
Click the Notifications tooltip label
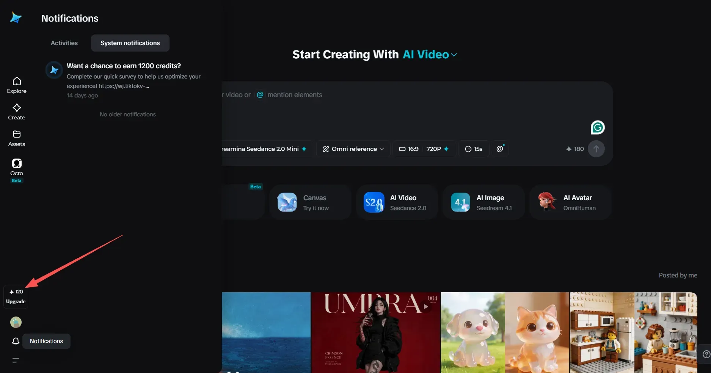[x=46, y=341]
